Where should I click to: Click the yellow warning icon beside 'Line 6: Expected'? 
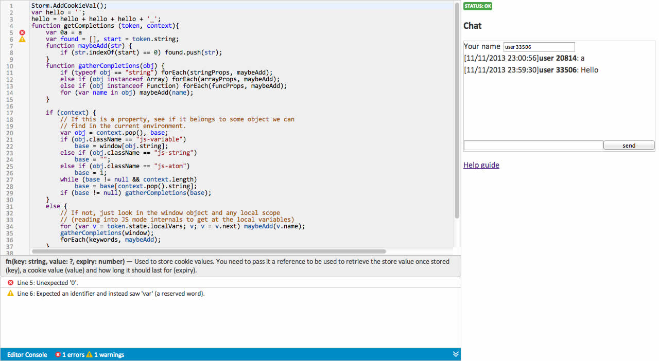pyautogui.click(x=10, y=294)
